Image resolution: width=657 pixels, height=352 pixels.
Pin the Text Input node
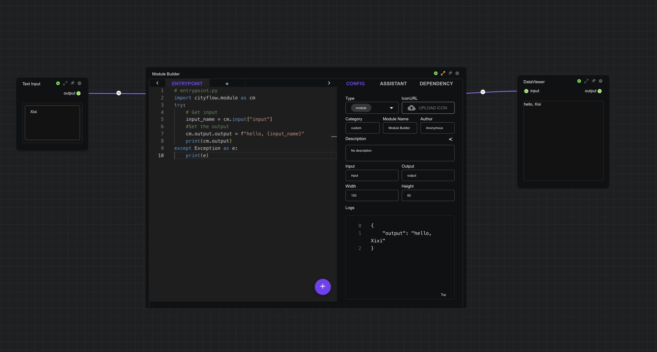click(72, 83)
